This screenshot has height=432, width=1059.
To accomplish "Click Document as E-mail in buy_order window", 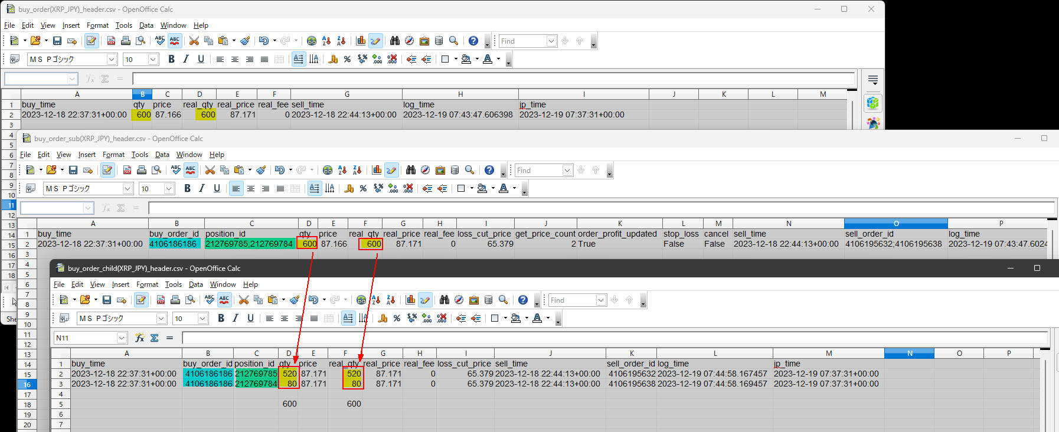I will click(x=72, y=41).
